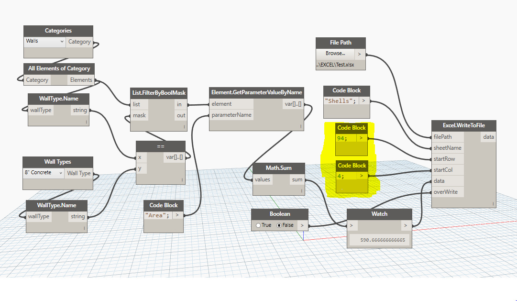Click the output arrow of the 94 Code Block
The width and height of the screenshot is (517, 301).
coord(362,138)
